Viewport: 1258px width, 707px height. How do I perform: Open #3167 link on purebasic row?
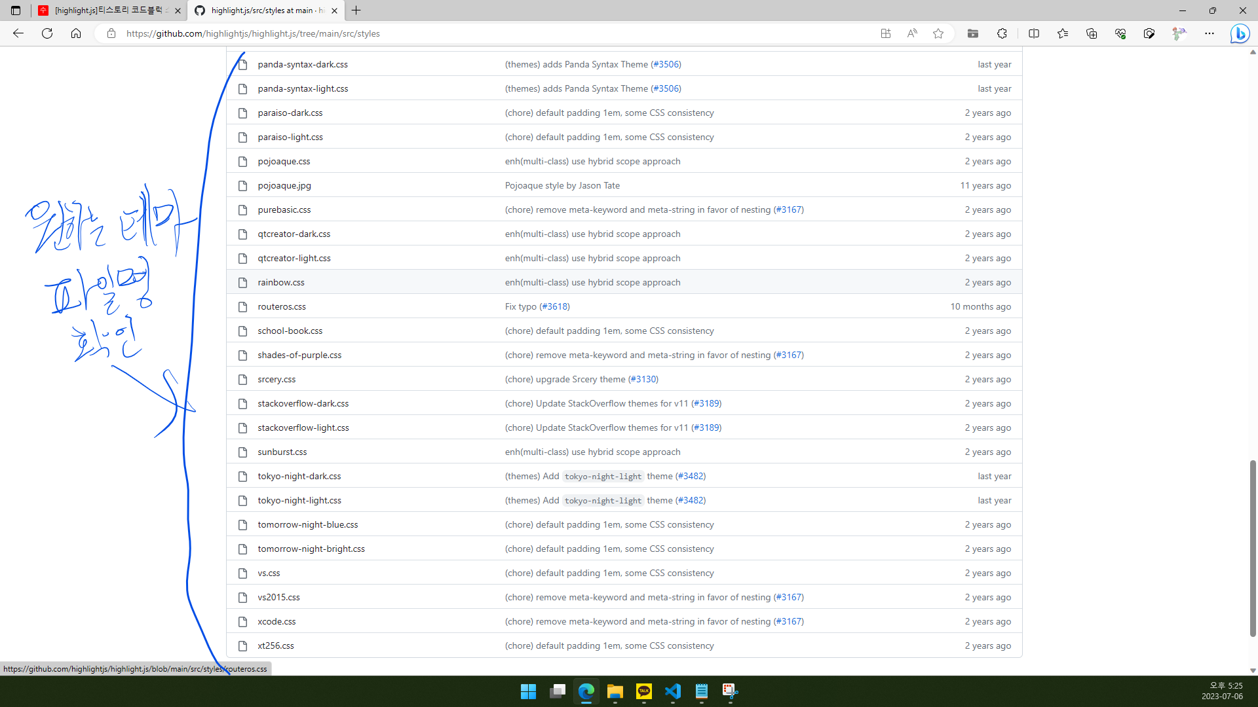click(x=789, y=209)
